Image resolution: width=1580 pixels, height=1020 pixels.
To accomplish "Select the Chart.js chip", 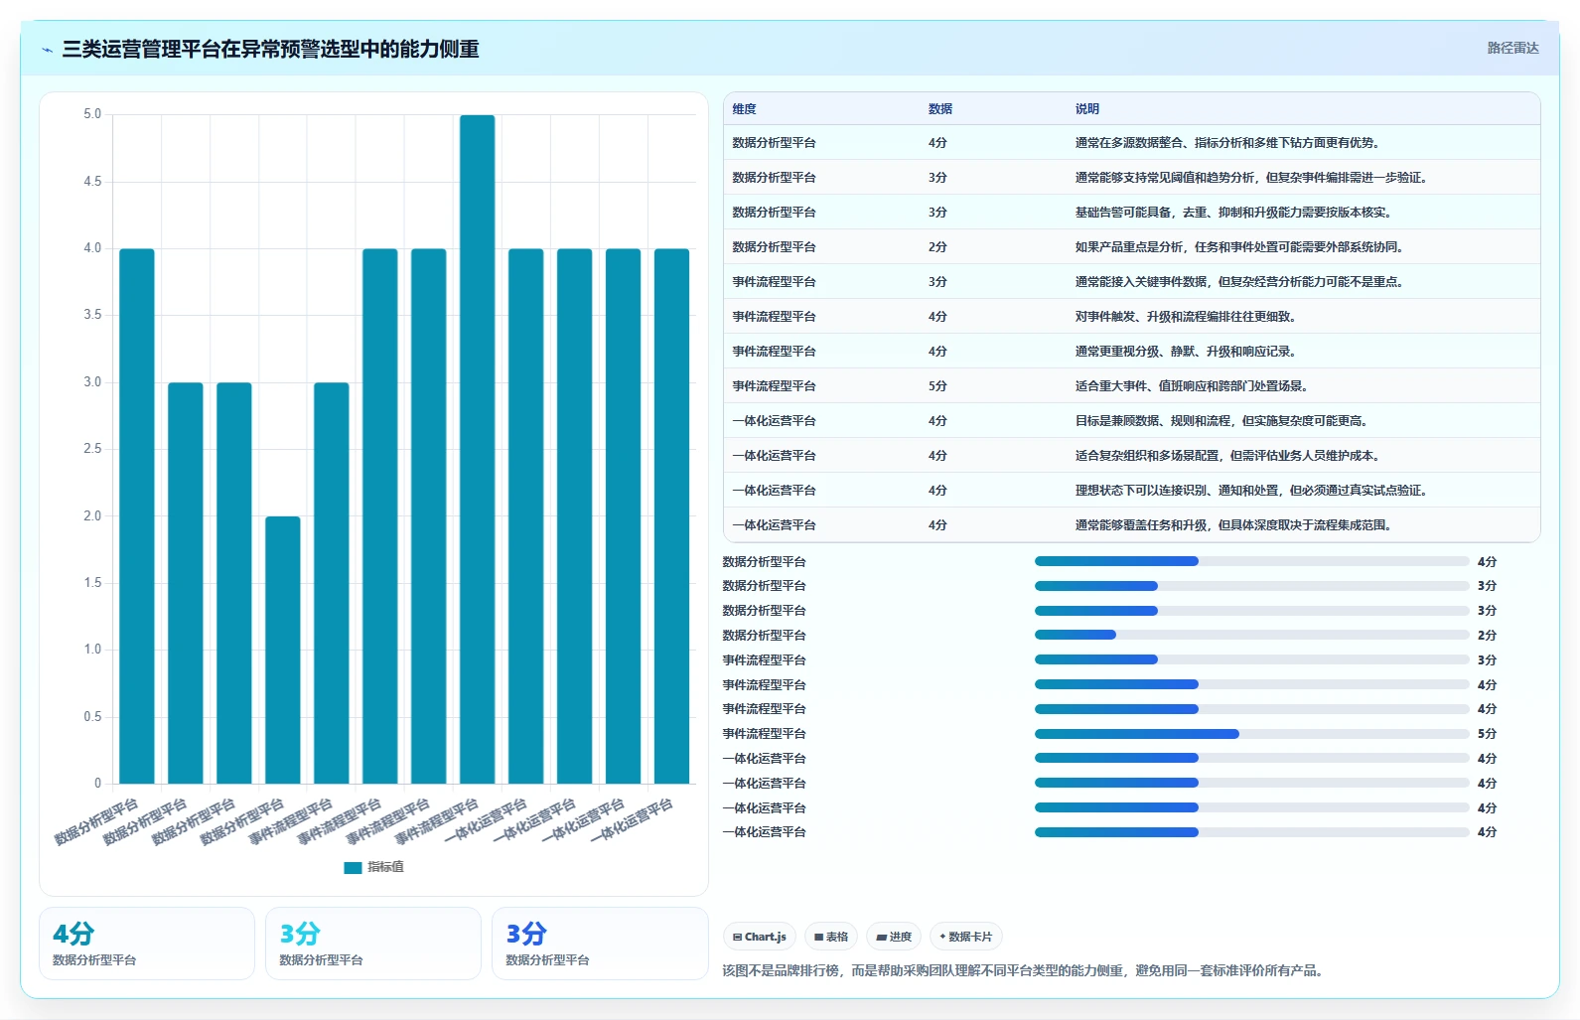I will pyautogui.click(x=760, y=937).
